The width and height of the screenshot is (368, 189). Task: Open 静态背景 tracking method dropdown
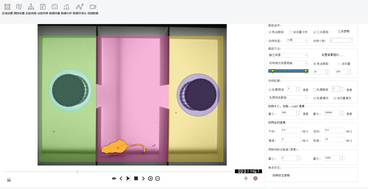click(288, 55)
